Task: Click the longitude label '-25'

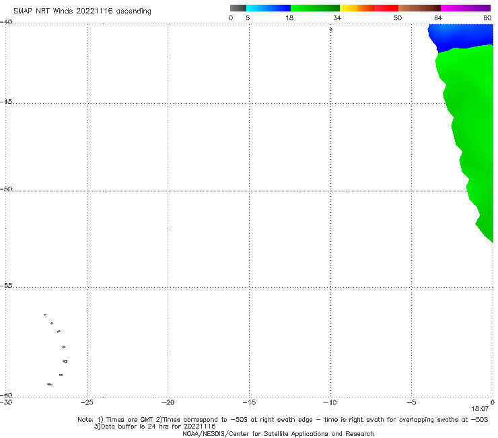Action: 87,402
